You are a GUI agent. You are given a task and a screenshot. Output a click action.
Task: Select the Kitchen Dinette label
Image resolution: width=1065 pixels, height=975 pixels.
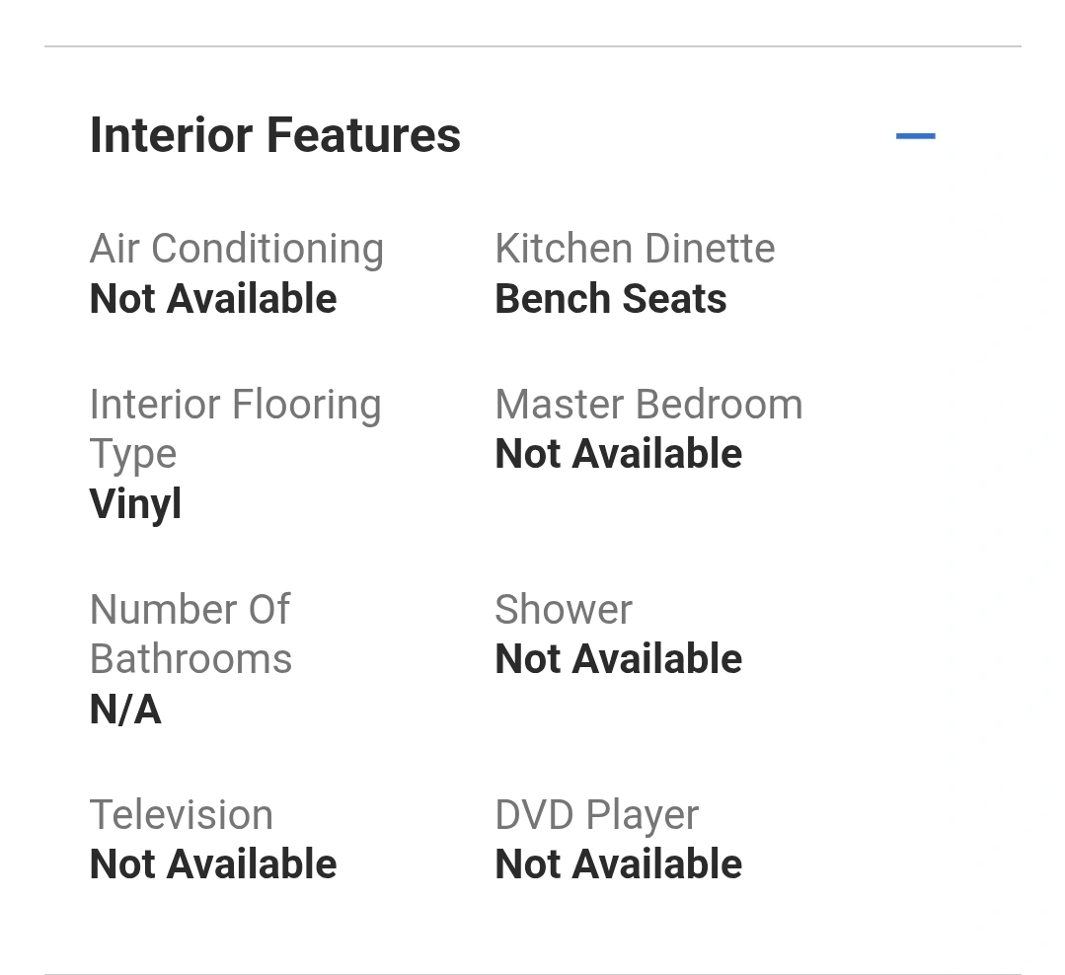click(635, 248)
